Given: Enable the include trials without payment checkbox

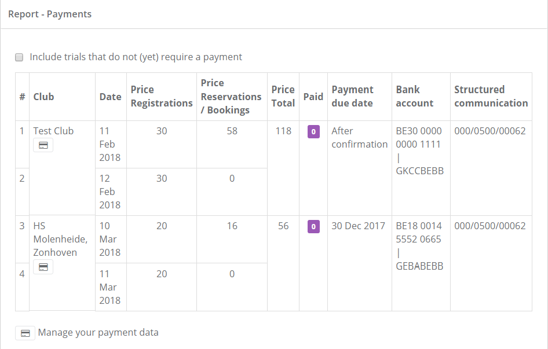Looking at the screenshot, I should 19,57.
